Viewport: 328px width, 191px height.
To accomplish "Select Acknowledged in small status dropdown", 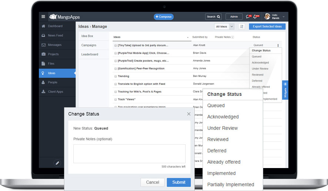I will 260,63.
